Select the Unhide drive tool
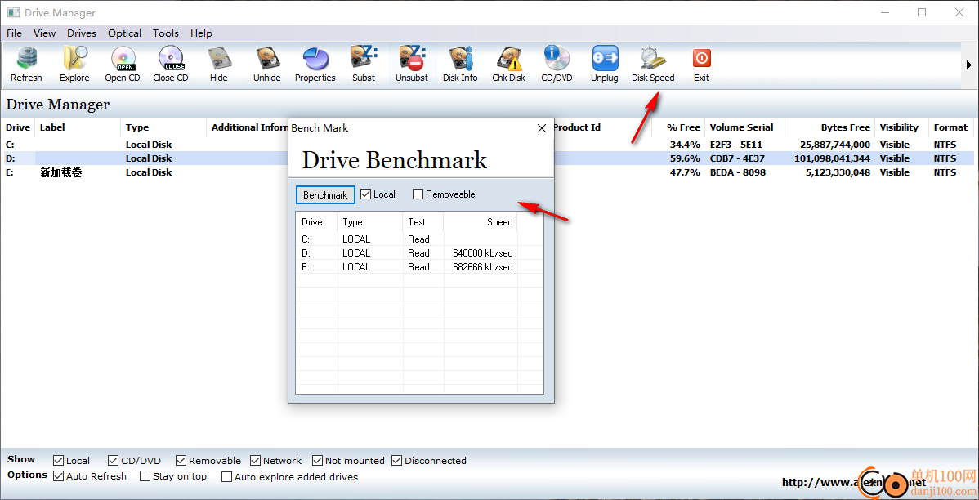 tap(266, 65)
